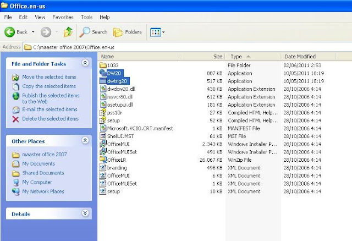Expand the Views dropdown arrow
This screenshot has height=241, width=352.
tap(163, 32)
